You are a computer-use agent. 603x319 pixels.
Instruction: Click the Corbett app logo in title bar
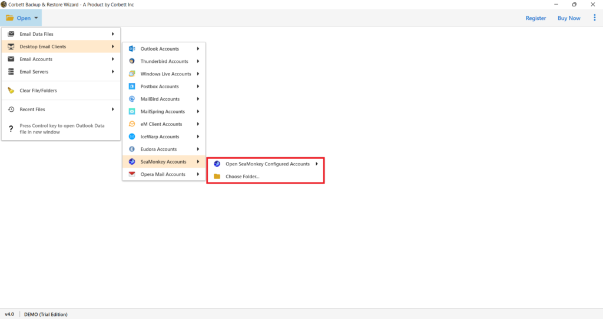4,5
